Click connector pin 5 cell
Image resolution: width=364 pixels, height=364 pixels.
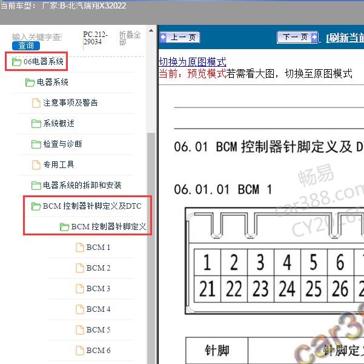click(314, 262)
